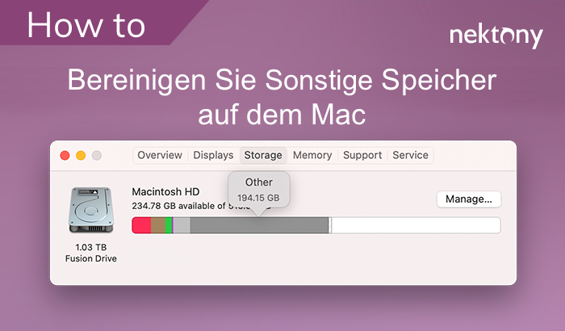Click the green segment of storage bar
The height and width of the screenshot is (331, 565).
tap(169, 225)
